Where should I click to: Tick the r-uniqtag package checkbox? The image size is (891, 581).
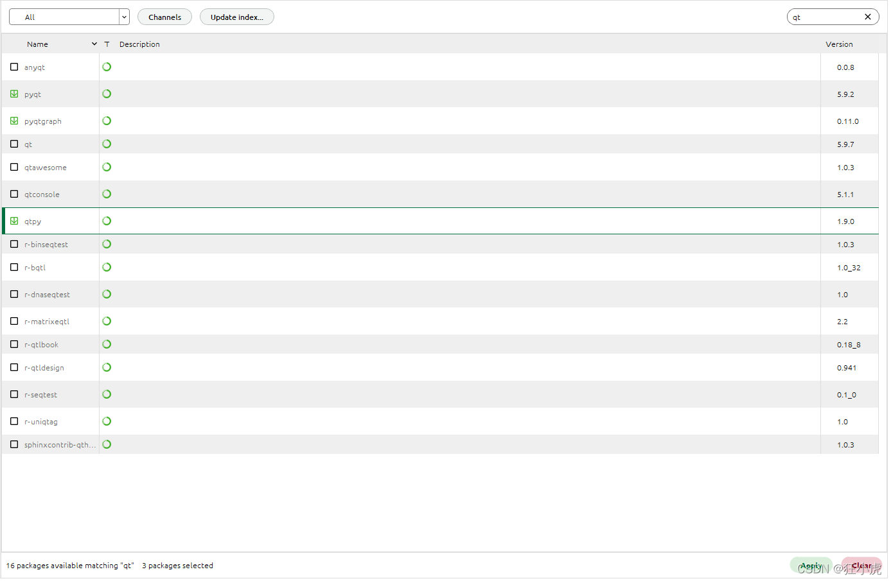pyautogui.click(x=14, y=421)
